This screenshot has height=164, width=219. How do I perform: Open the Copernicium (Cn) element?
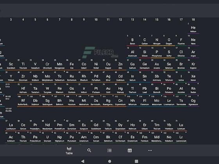pyautogui.click(x=120, y=101)
